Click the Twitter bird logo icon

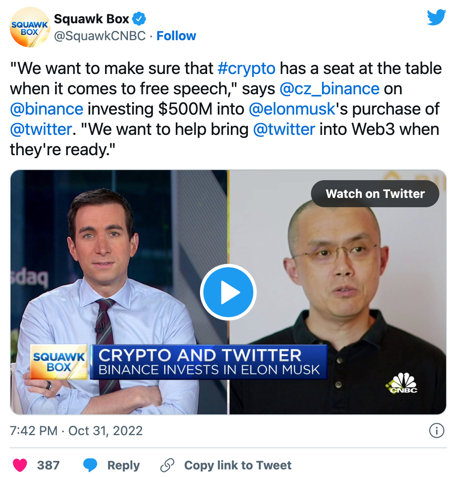click(x=436, y=17)
